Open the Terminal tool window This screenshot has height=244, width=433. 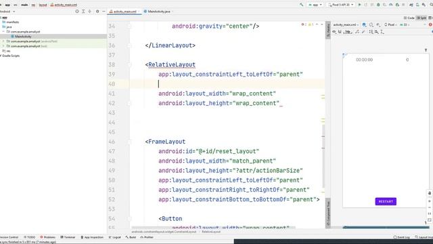pos(68,237)
